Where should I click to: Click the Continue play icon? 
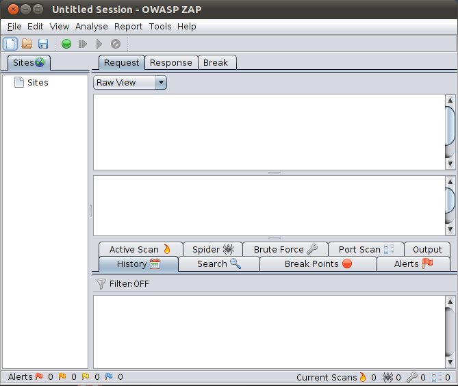(99, 44)
